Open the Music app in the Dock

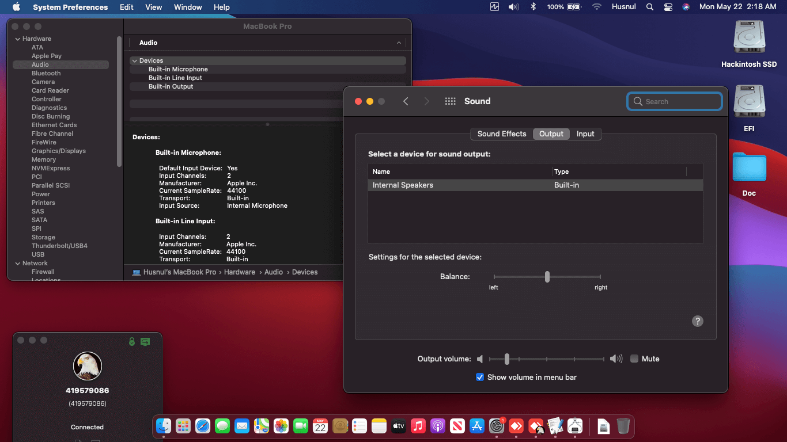[x=418, y=426]
